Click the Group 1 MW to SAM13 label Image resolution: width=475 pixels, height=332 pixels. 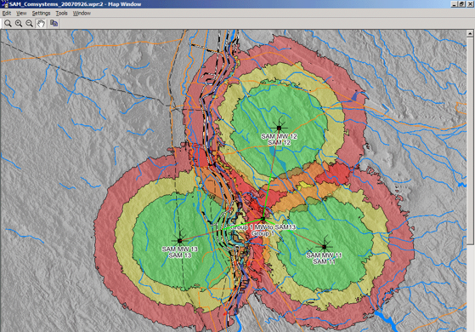263,227
